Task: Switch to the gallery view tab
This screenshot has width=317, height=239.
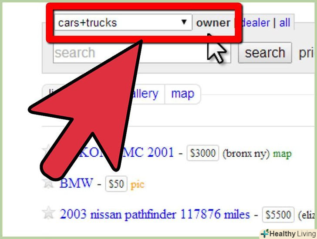Action: [x=145, y=94]
